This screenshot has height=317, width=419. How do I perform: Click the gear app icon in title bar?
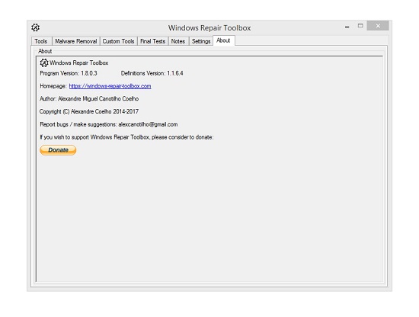click(x=35, y=27)
